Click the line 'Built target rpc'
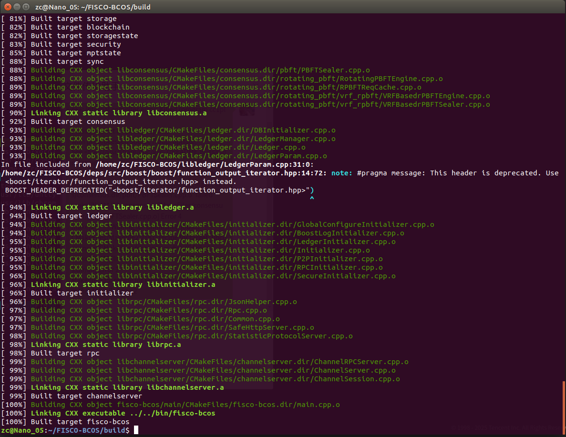This screenshot has width=566, height=437. (50, 354)
